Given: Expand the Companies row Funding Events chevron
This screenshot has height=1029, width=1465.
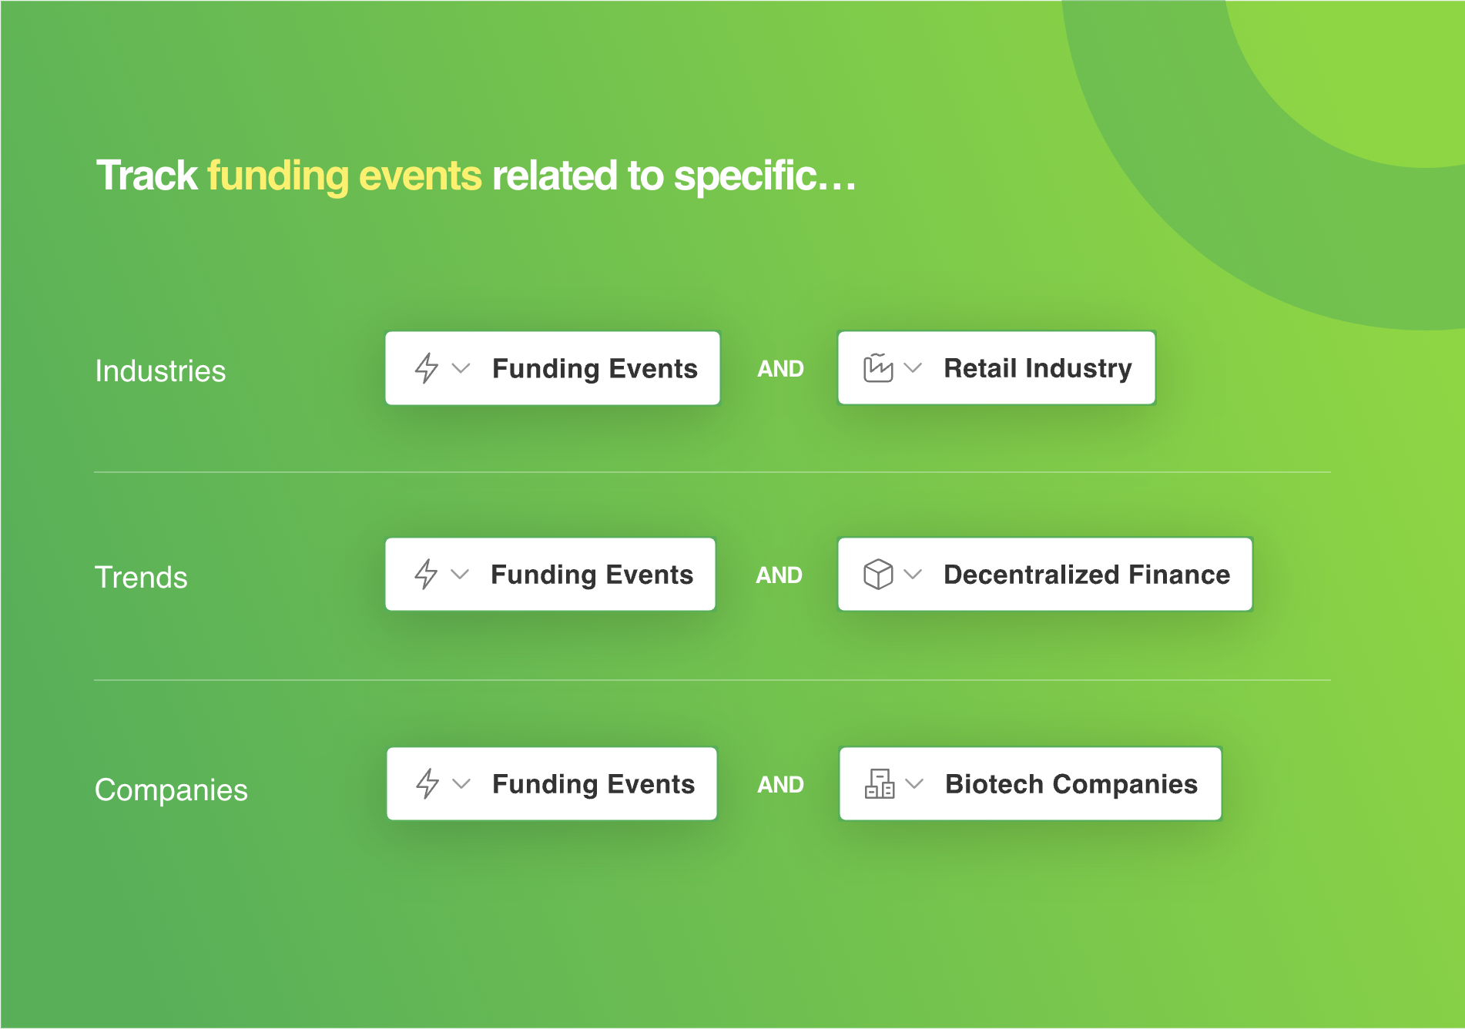Looking at the screenshot, I should click(461, 784).
